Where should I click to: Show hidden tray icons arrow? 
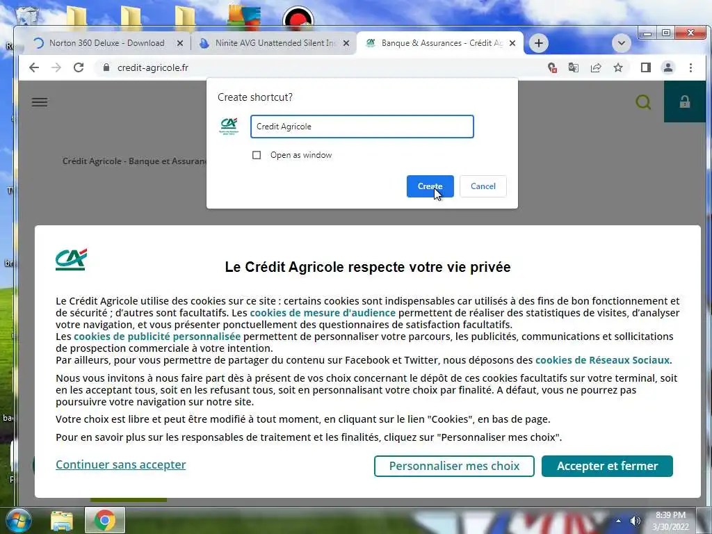[x=618, y=521]
